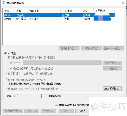Image resolution: width=127 pixels, height=116 pixels.
Task: Click NAT 模式 external connection cell of VMnet8
Action: 34,19
